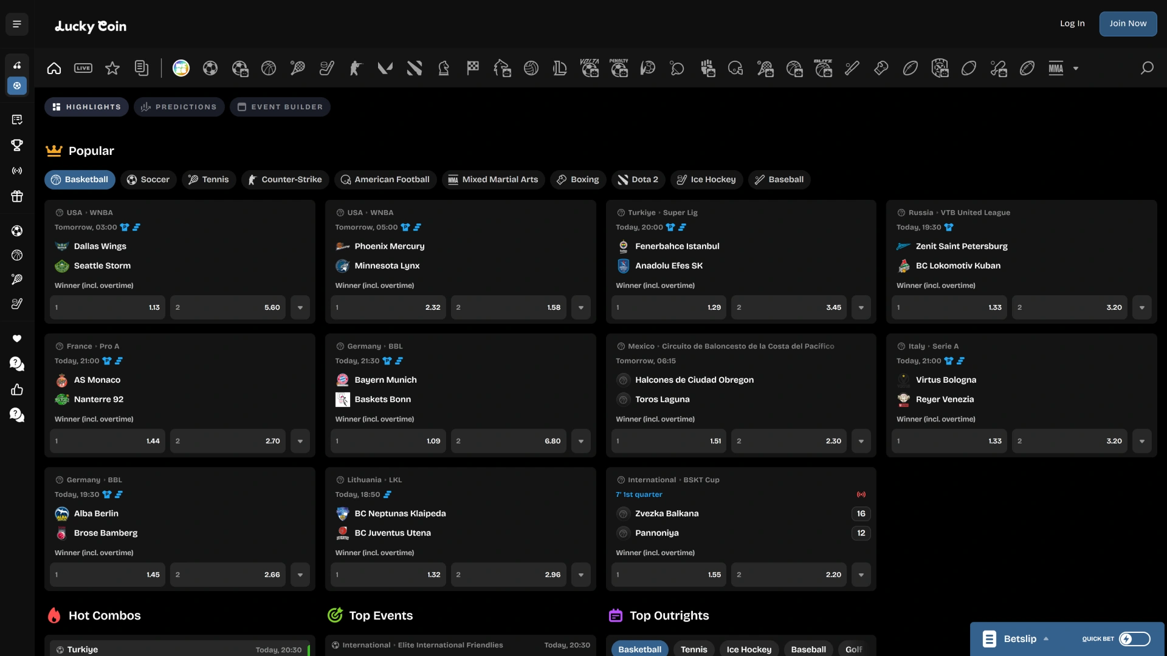Image resolution: width=1167 pixels, height=656 pixels.
Task: Open Elite International Friendlies top event
Action: (x=461, y=646)
